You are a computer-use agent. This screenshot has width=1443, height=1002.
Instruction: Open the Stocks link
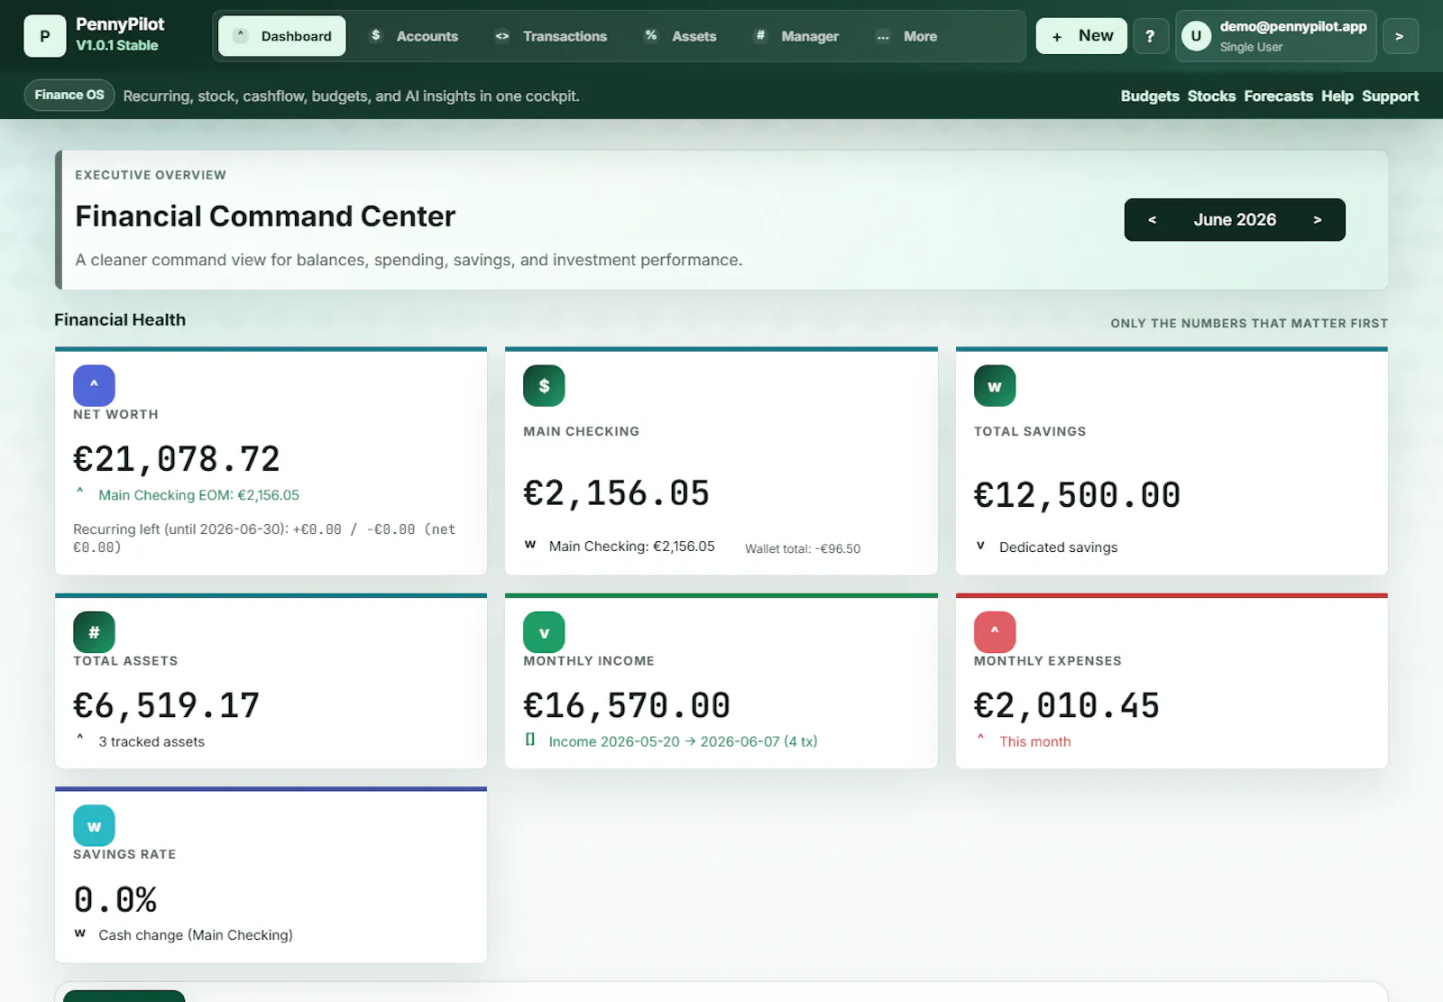1211,96
